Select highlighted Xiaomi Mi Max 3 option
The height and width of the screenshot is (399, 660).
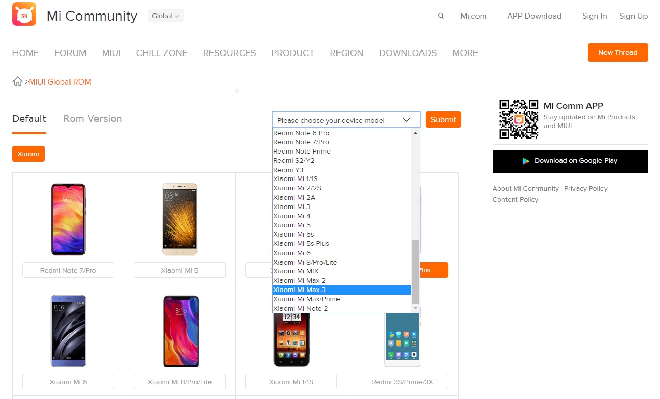pos(342,290)
